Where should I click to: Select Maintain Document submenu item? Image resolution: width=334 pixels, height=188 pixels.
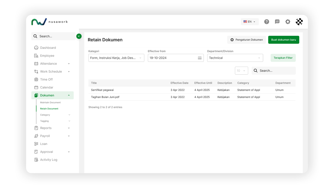[50, 103]
